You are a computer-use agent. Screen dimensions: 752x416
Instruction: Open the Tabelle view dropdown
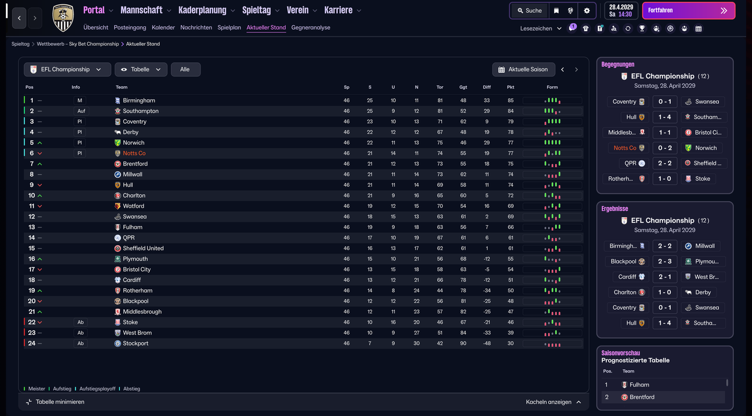[x=141, y=69]
